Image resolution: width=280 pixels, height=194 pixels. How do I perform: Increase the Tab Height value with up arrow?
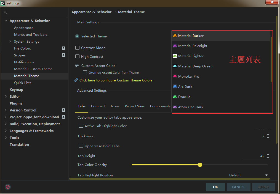pos(268,154)
